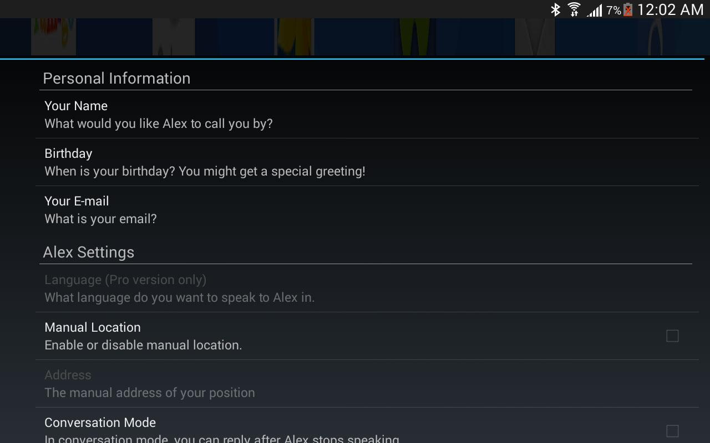Open the Your E-mail setting
The width and height of the screenshot is (710, 443).
pos(367,210)
